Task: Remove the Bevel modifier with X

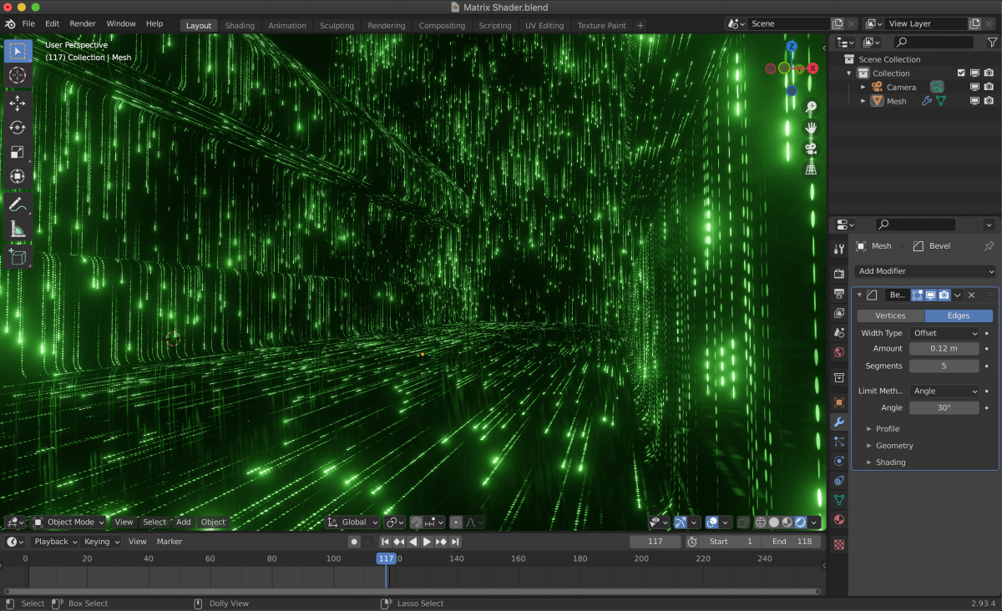Action: coord(971,295)
